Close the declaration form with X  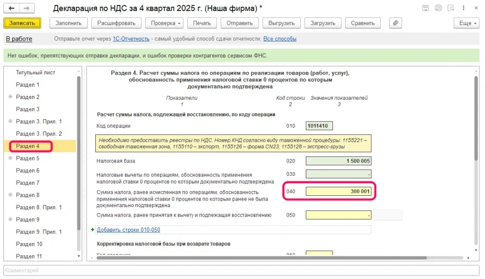476,9
